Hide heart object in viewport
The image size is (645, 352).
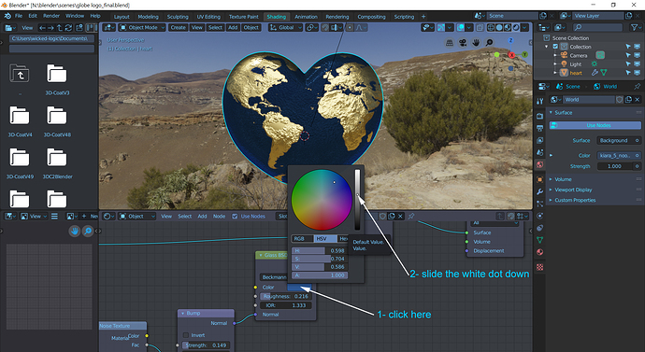click(638, 73)
